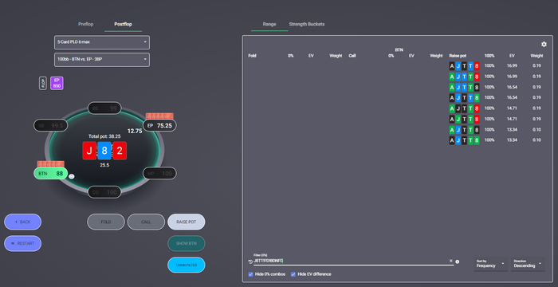
Task: Open the 100bb BTN vs. EP scenario dropdown
Action: click(102, 60)
